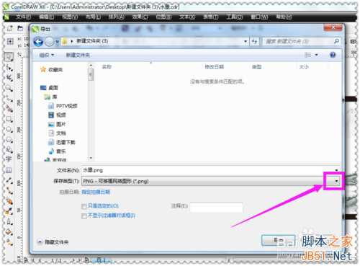Open the 工具(O) menu
360x266 pixels.
click(x=235, y=17)
